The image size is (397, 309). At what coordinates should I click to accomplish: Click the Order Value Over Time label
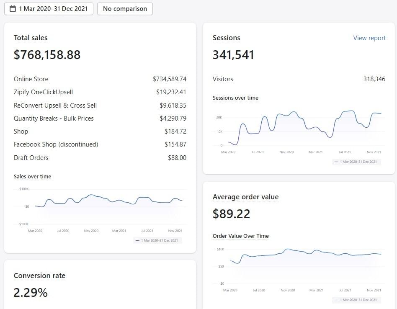tap(240, 236)
